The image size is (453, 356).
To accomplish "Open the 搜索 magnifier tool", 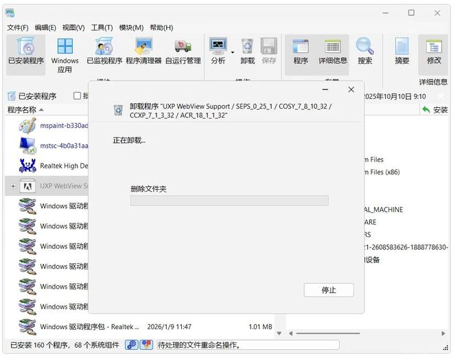I will (365, 51).
